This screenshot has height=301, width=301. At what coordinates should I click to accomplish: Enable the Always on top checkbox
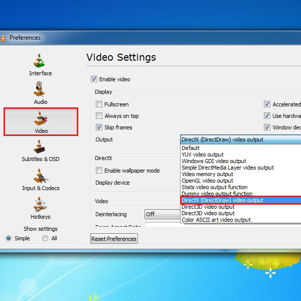click(99, 116)
